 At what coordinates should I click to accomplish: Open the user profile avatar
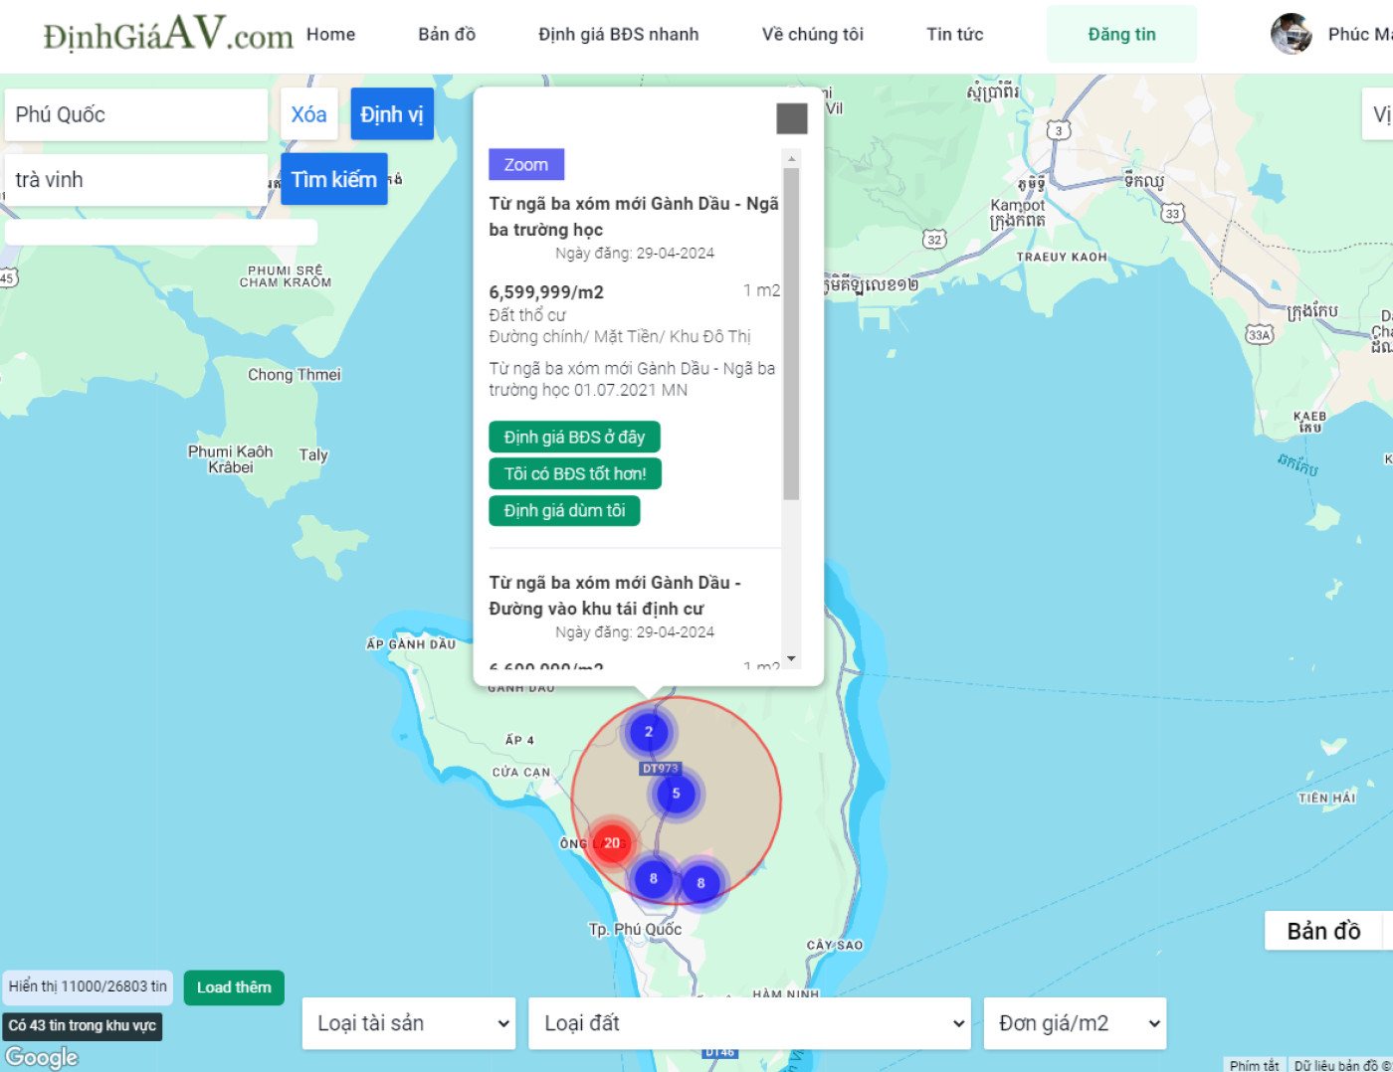[1291, 34]
